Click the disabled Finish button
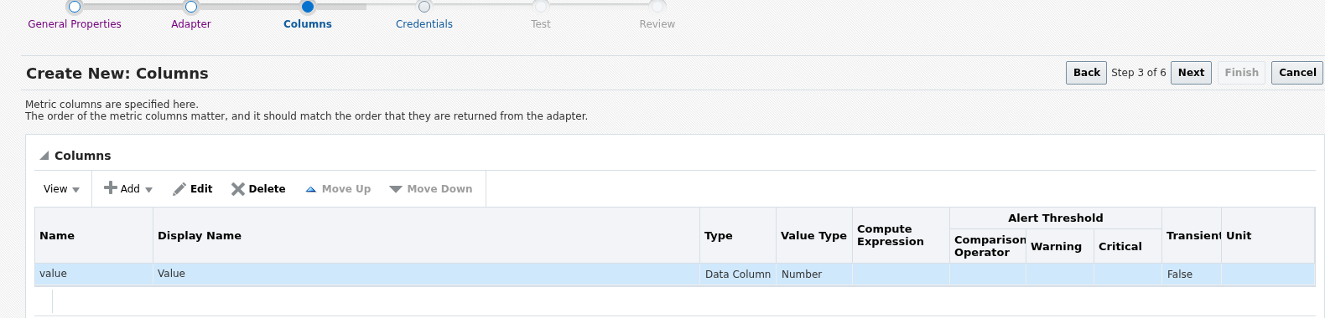Image resolution: width=1325 pixels, height=318 pixels. pyautogui.click(x=1241, y=73)
